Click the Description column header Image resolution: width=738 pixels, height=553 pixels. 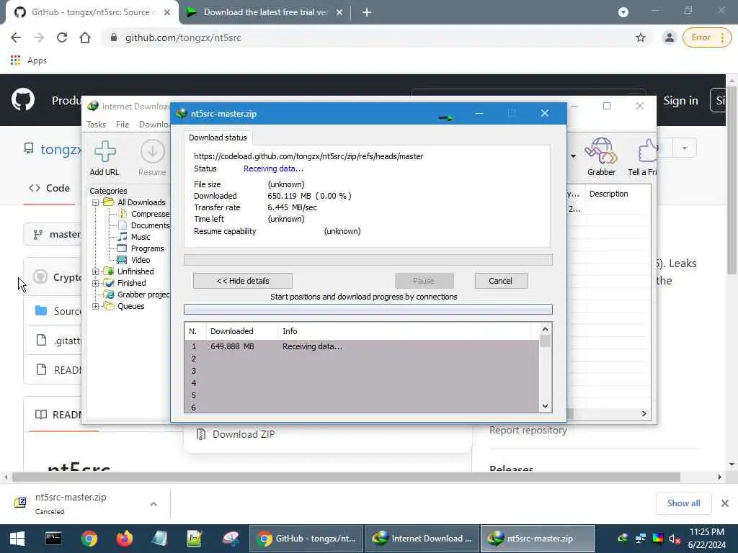click(x=608, y=194)
